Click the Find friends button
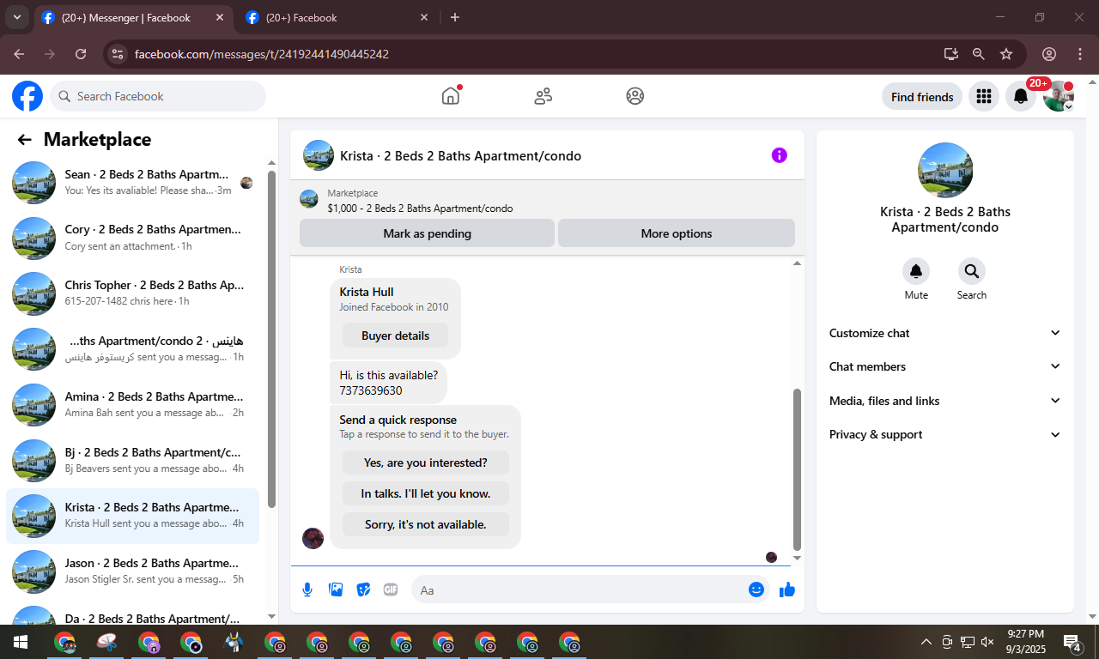Screen dimensions: 1099x659 922,97
